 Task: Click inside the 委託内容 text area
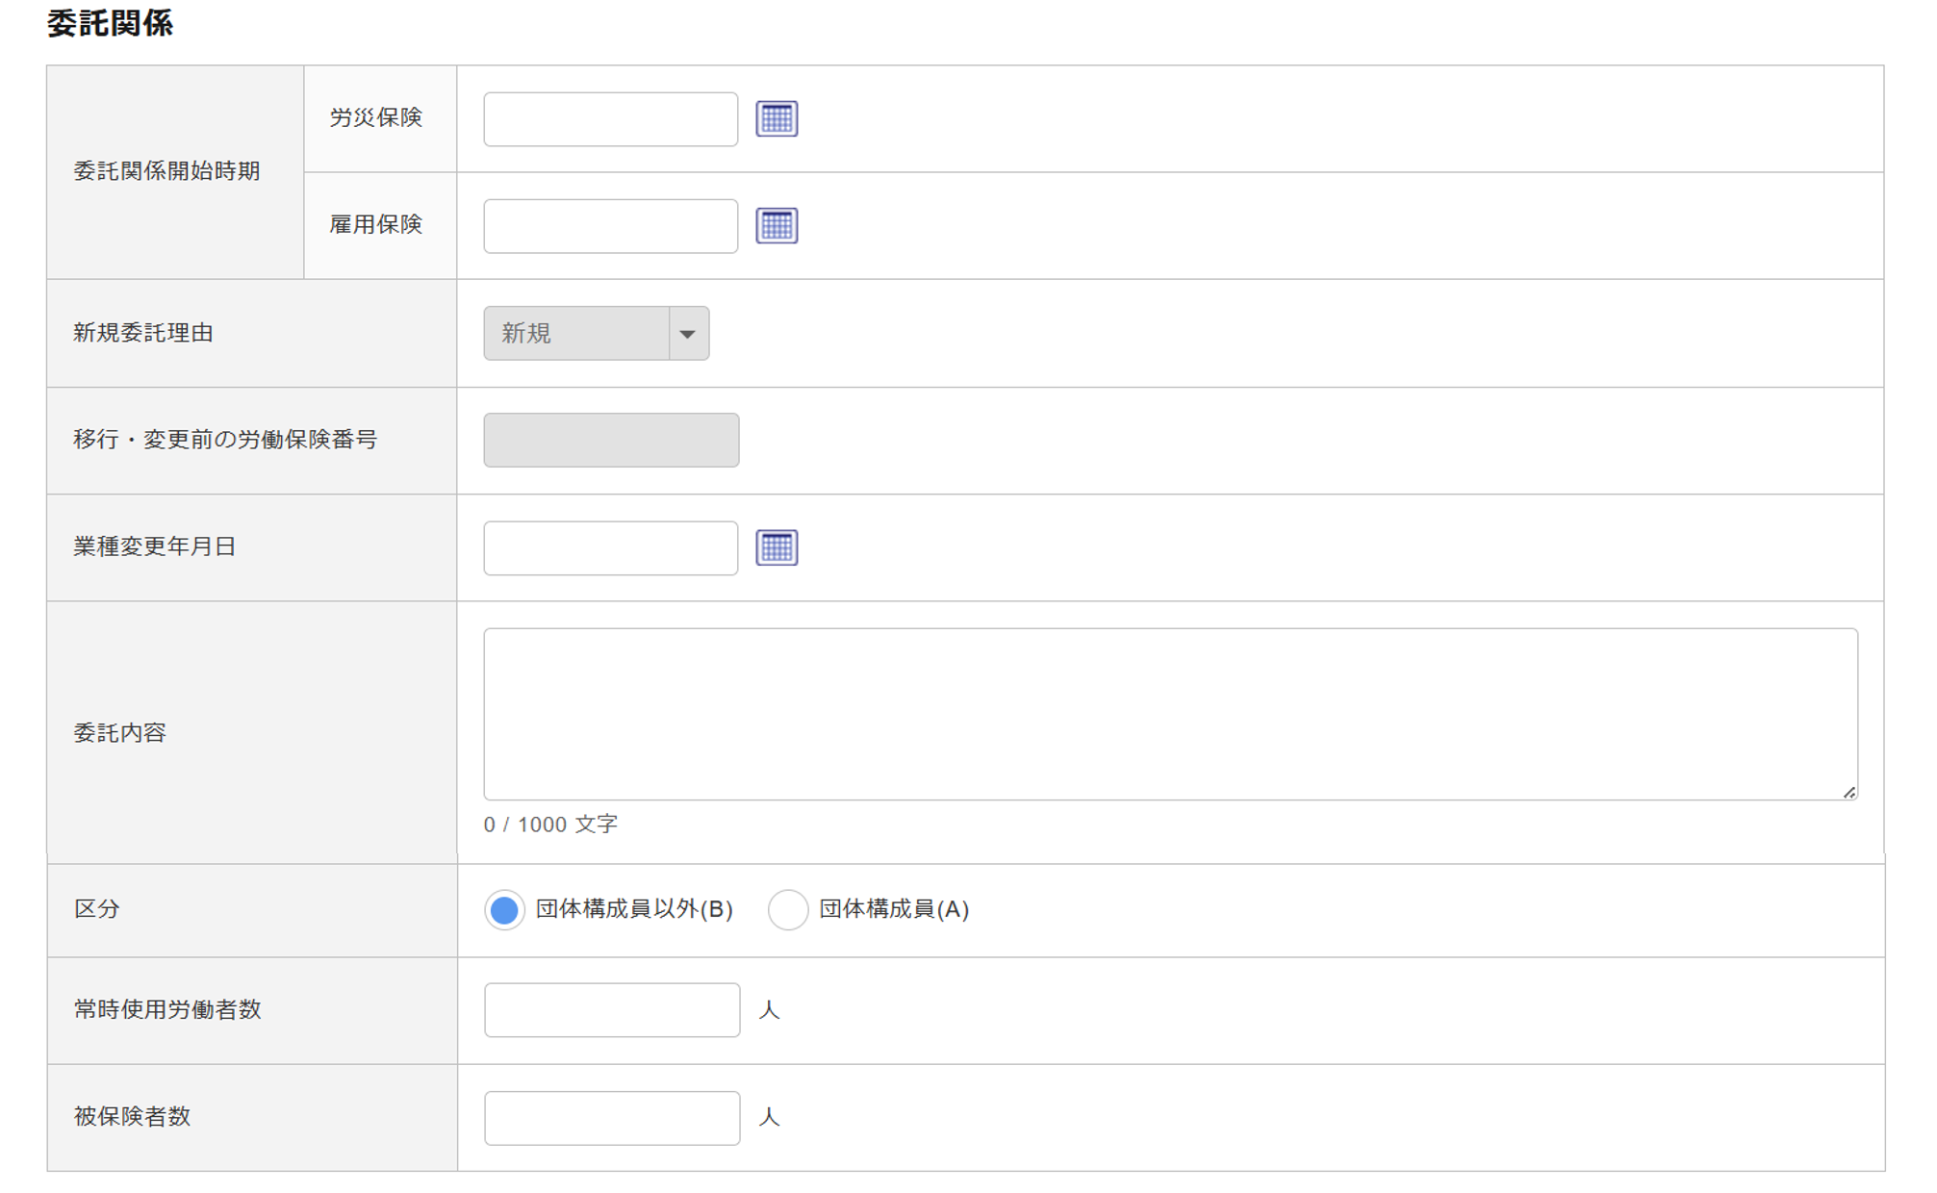[1169, 714]
